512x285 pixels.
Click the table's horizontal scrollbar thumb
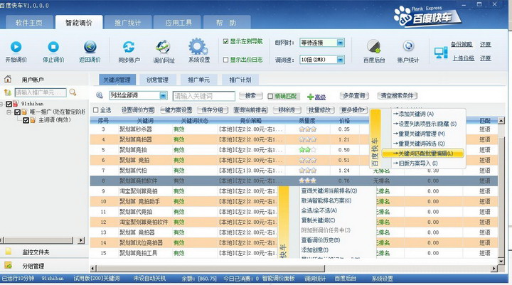tap(210, 269)
